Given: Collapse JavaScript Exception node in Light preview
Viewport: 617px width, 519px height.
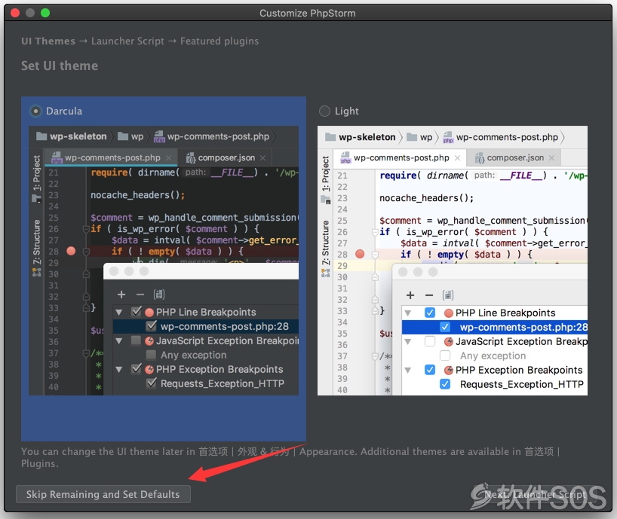Looking at the screenshot, I should point(408,342).
